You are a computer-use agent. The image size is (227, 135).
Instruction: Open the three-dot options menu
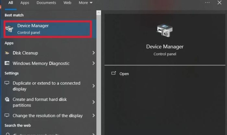click(x=207, y=3)
